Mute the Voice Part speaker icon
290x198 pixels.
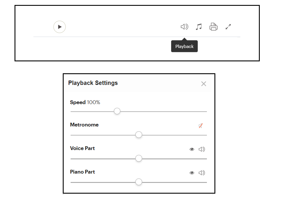202,149
